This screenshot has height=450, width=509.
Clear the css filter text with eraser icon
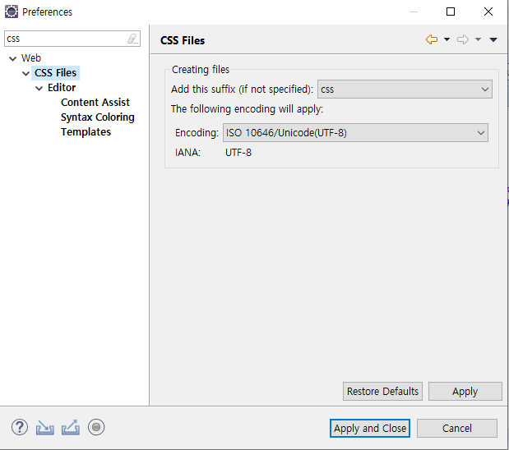click(x=132, y=39)
